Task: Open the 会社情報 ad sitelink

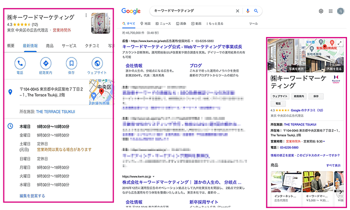Action: coord(134,65)
